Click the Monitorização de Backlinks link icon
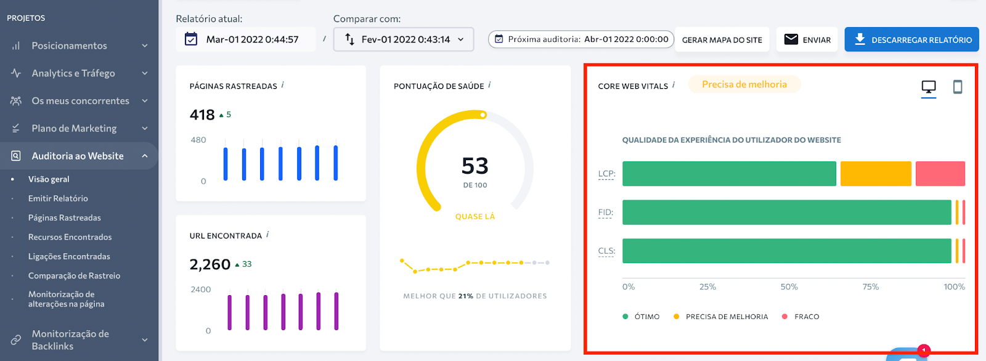 click(x=16, y=339)
